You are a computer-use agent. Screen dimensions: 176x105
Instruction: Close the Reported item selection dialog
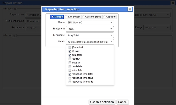pos(130,9)
